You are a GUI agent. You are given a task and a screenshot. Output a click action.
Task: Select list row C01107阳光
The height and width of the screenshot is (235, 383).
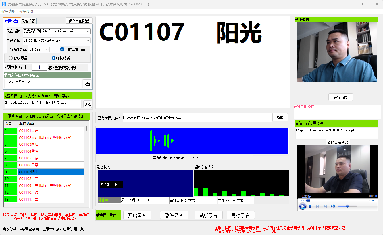point(51,172)
